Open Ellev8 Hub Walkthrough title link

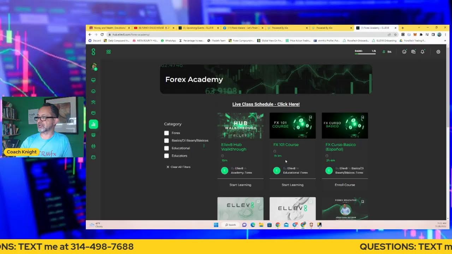234,147
